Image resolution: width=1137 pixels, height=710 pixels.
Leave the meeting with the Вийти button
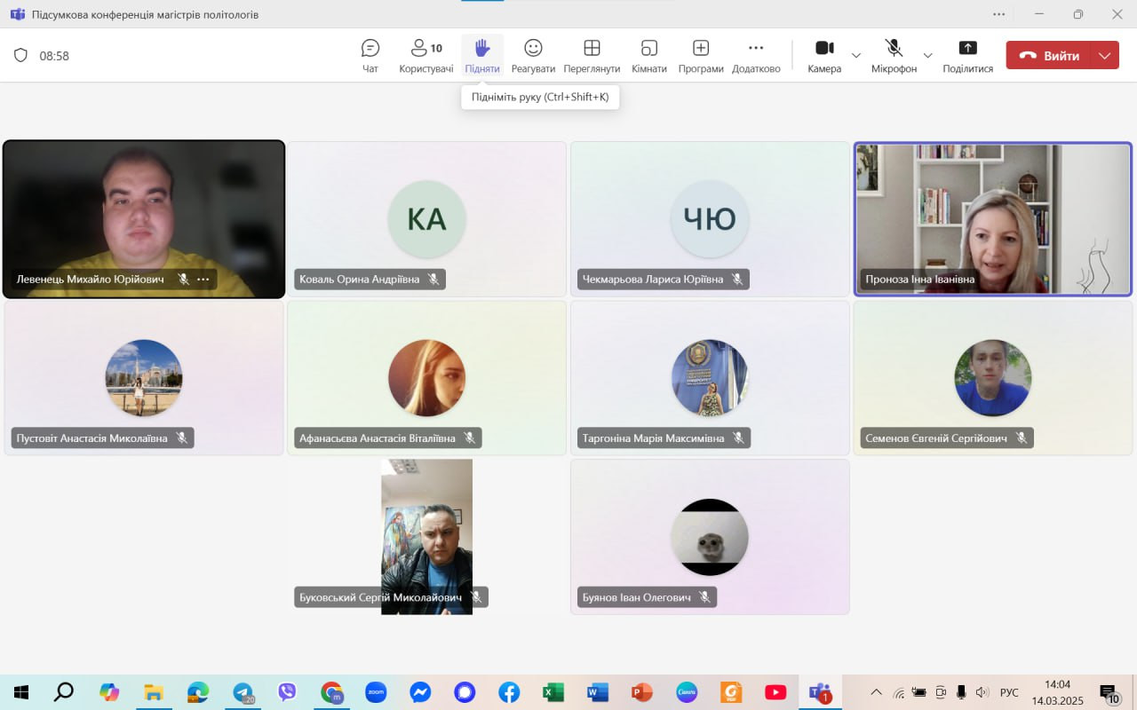coord(1050,55)
